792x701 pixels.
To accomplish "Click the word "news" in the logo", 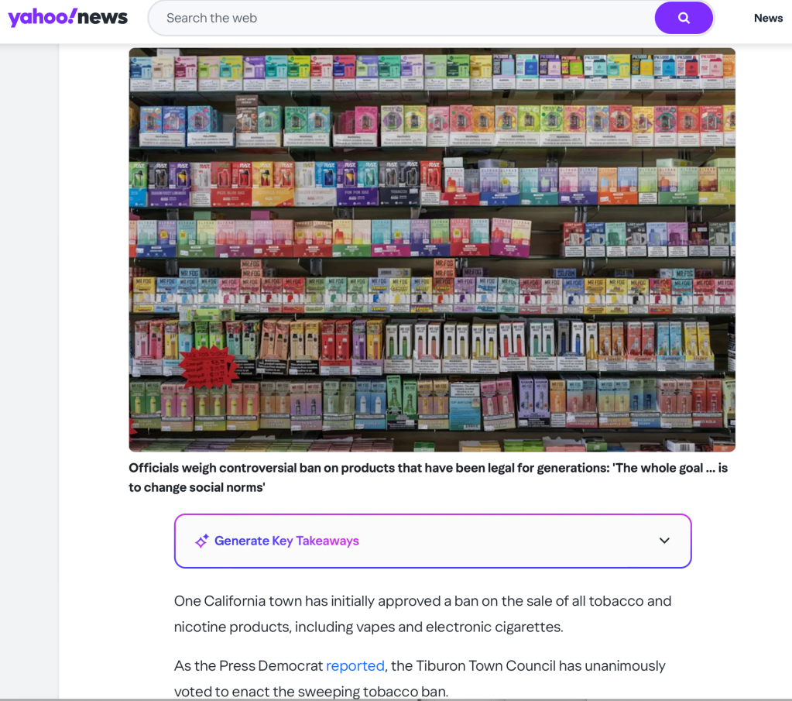I will point(102,18).
